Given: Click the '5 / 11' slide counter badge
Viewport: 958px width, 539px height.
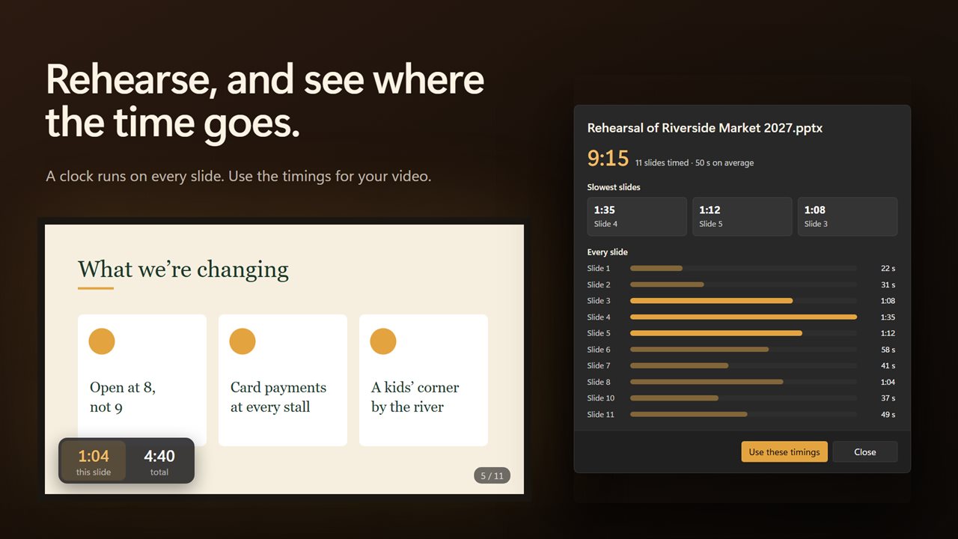Looking at the screenshot, I should 492,475.
